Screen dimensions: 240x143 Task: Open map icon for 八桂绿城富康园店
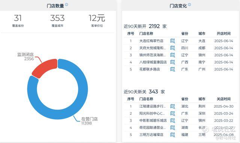(172, 62)
